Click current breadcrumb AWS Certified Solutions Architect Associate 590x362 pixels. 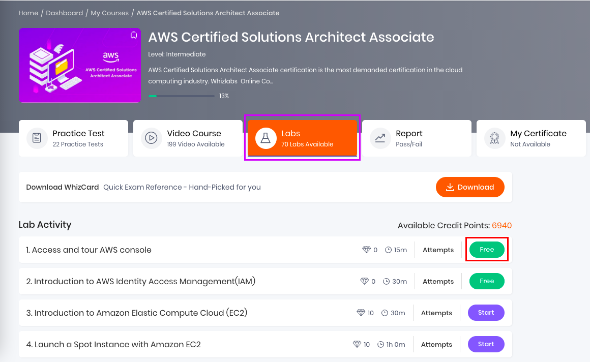tap(208, 13)
